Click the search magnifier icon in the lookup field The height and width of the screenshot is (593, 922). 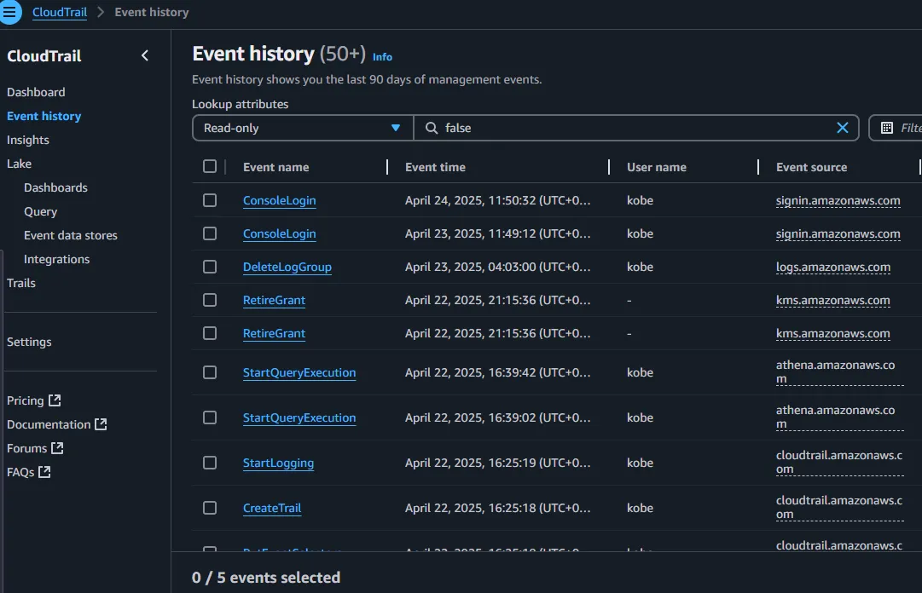point(432,128)
